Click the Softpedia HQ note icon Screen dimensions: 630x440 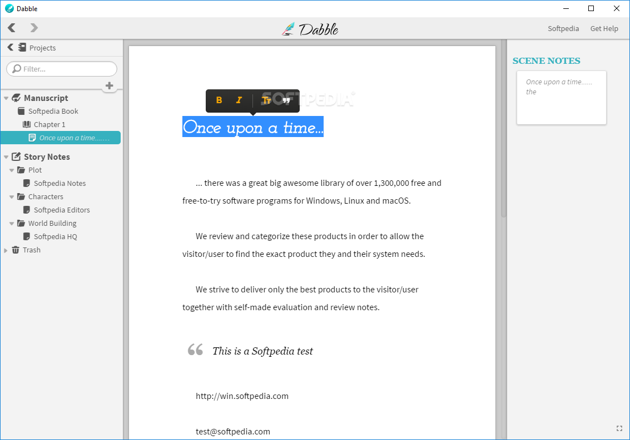[x=27, y=236]
